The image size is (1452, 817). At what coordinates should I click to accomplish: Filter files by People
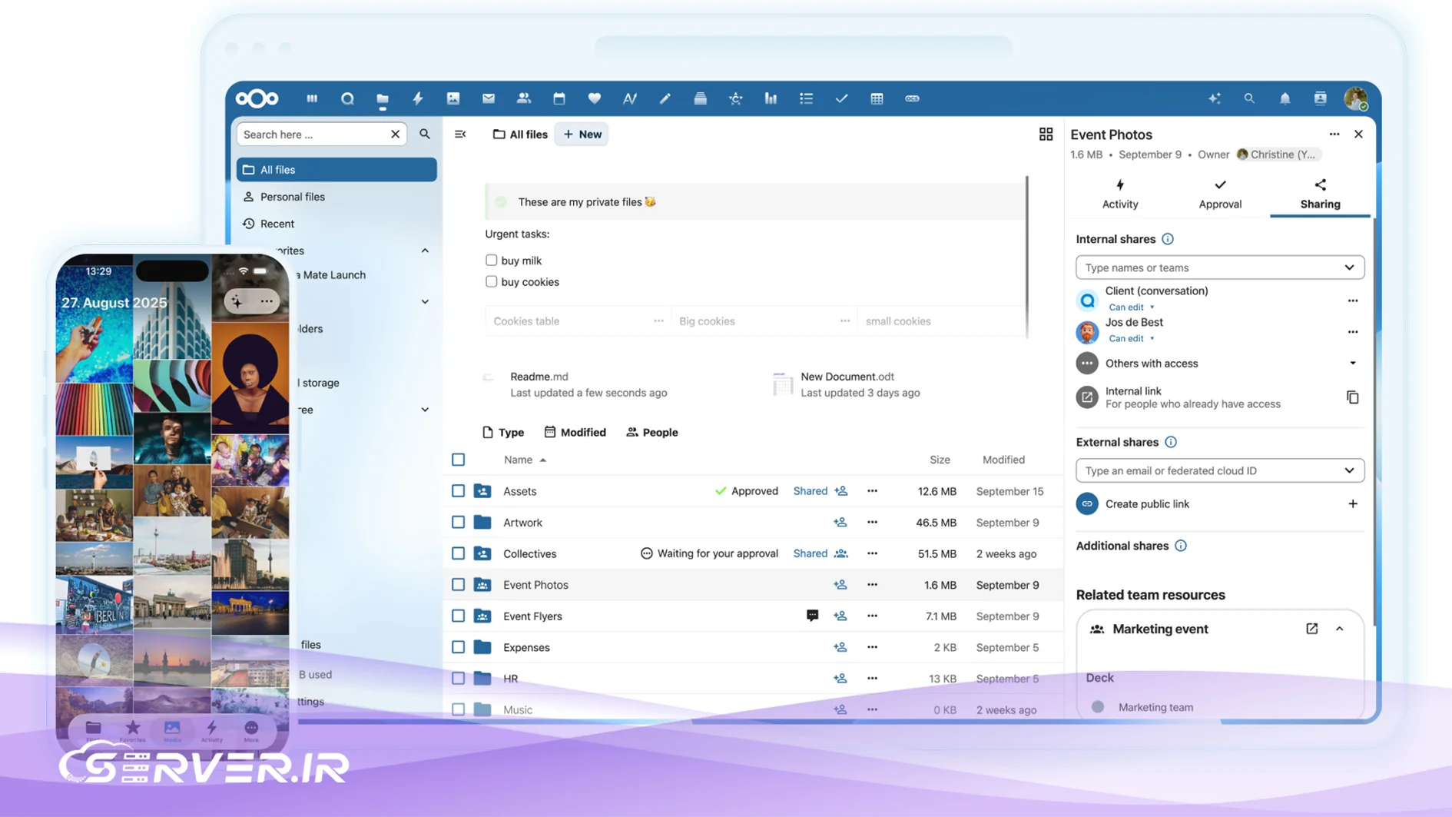pyautogui.click(x=652, y=433)
